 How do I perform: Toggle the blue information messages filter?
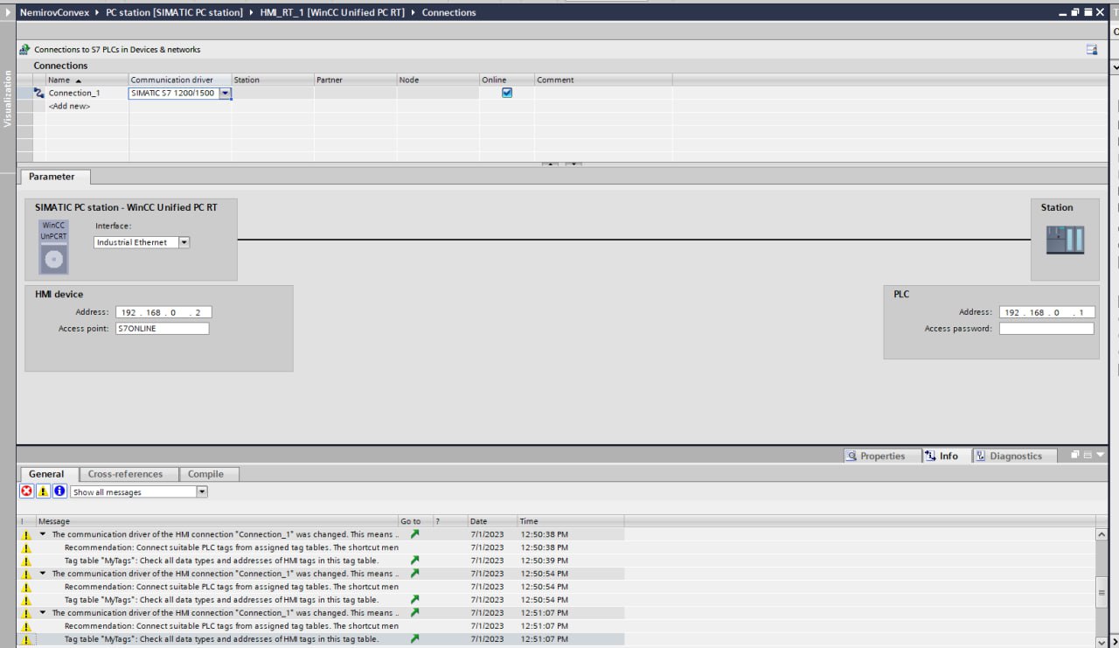[59, 491]
